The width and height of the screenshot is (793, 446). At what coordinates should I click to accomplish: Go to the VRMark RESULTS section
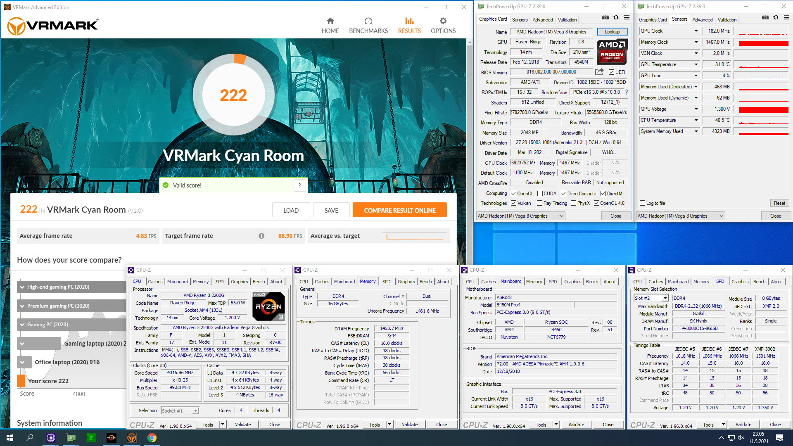point(409,26)
